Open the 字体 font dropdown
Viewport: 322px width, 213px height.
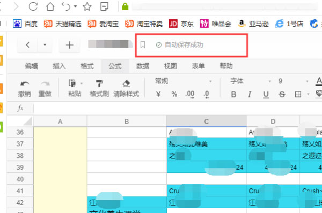(251, 81)
